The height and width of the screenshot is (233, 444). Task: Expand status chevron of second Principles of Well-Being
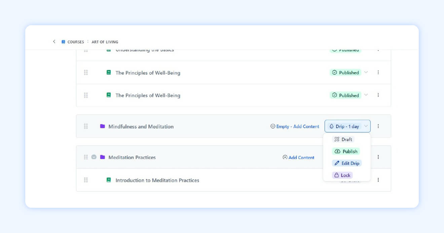366,95
